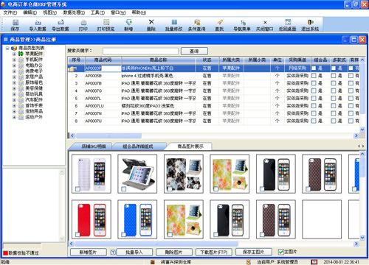369x265 pixels.
Task: Click the 商品名称 column header
Action: click(159, 60)
